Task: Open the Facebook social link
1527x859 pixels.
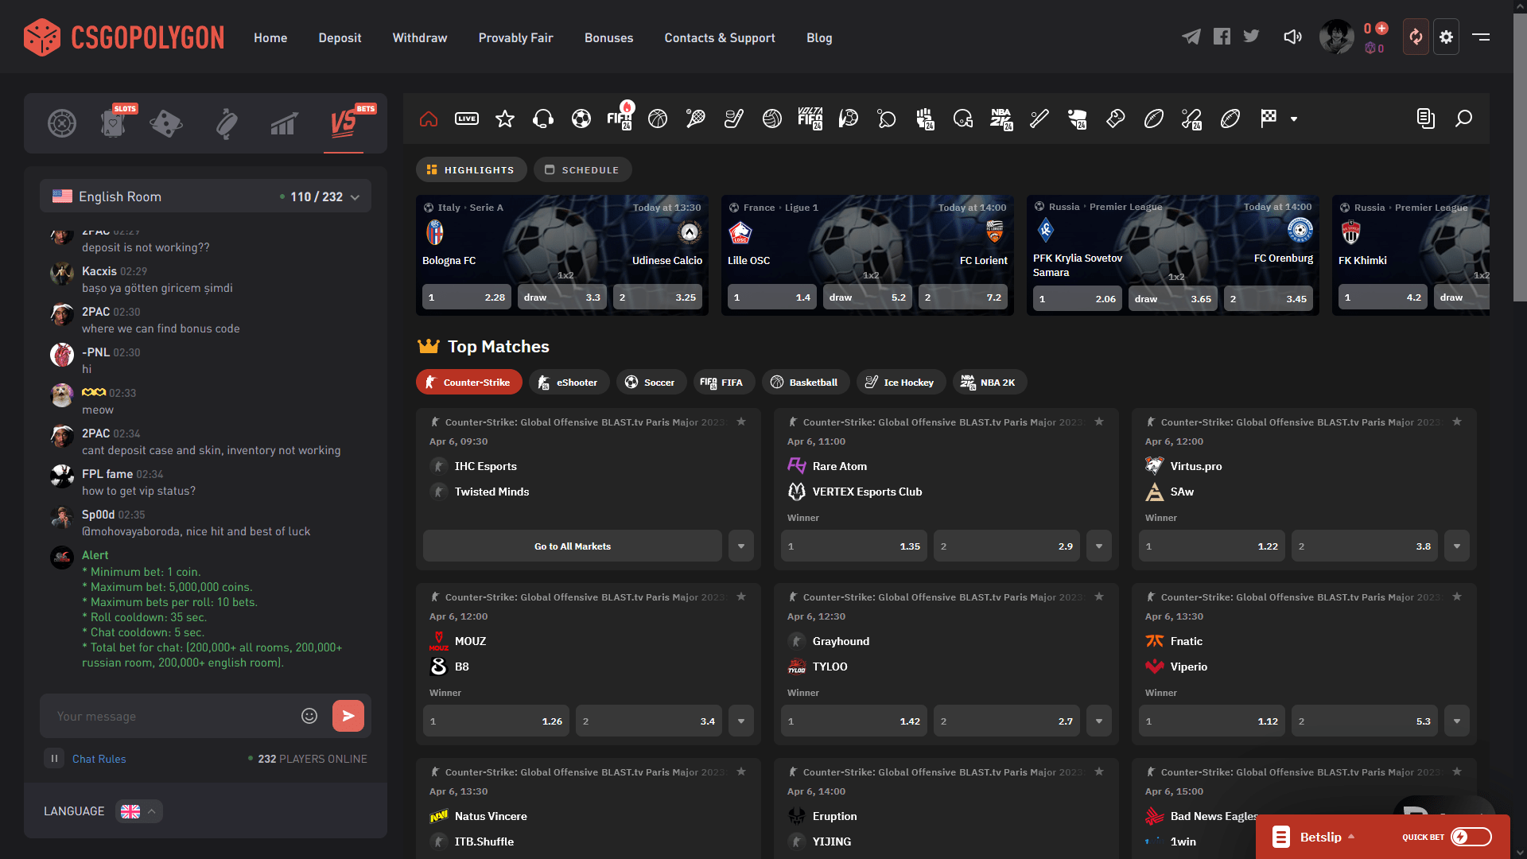Action: (x=1222, y=37)
